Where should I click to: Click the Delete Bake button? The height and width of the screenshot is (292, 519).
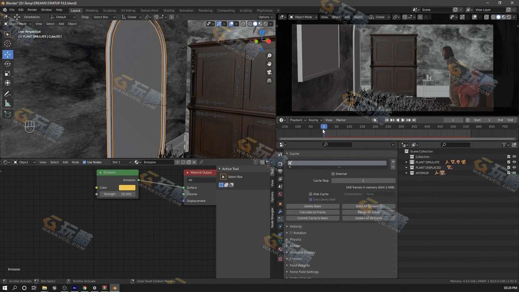click(313, 206)
